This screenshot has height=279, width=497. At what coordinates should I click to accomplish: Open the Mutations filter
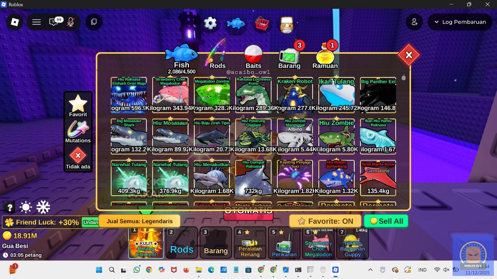[x=78, y=132]
